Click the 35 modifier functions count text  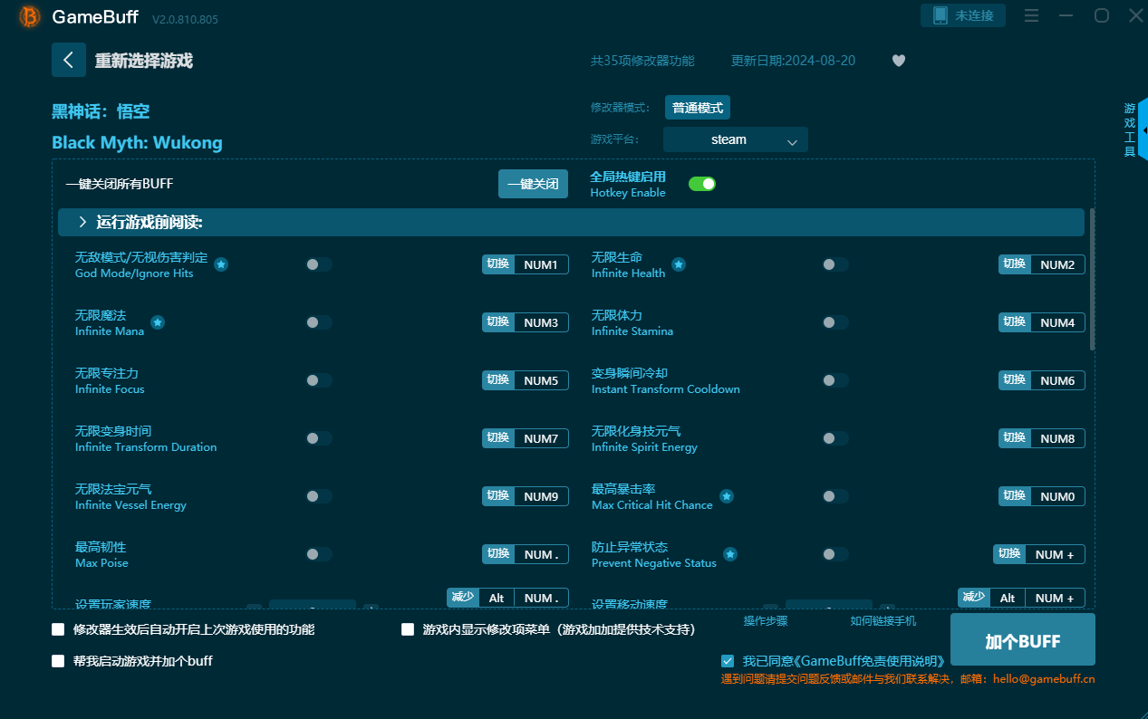(642, 61)
